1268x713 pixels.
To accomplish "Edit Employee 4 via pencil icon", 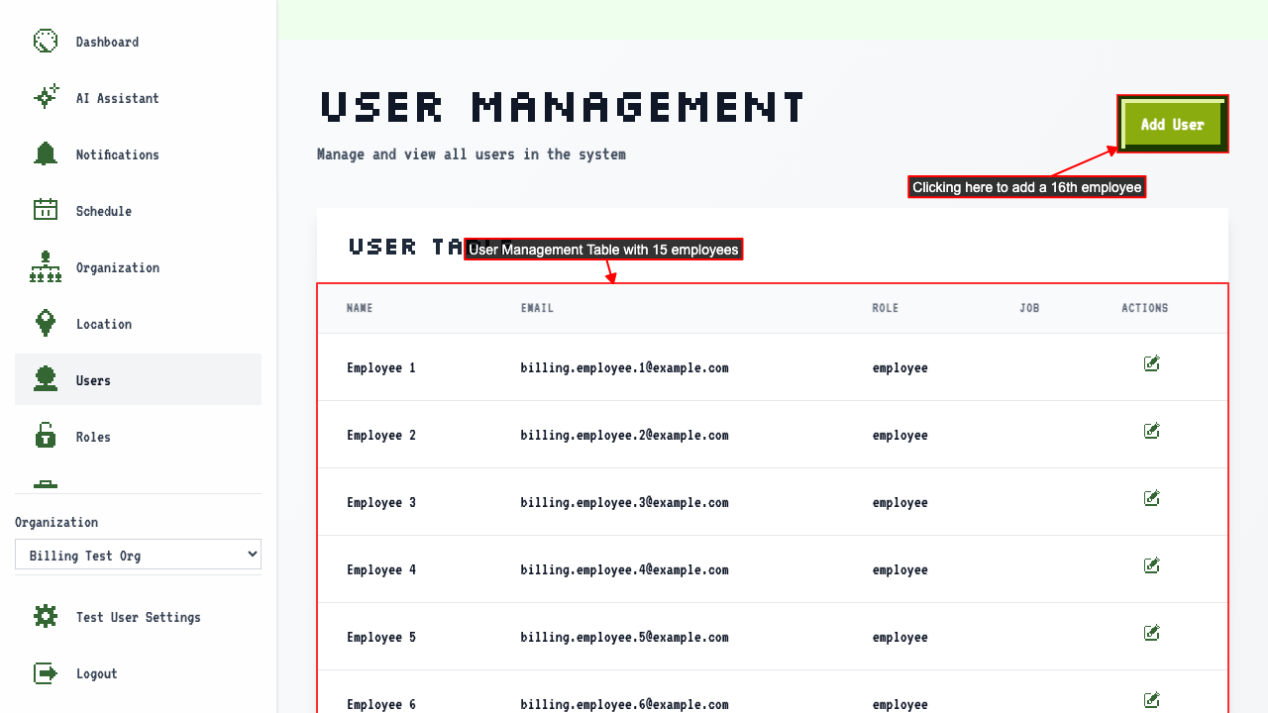I will click(1151, 565).
